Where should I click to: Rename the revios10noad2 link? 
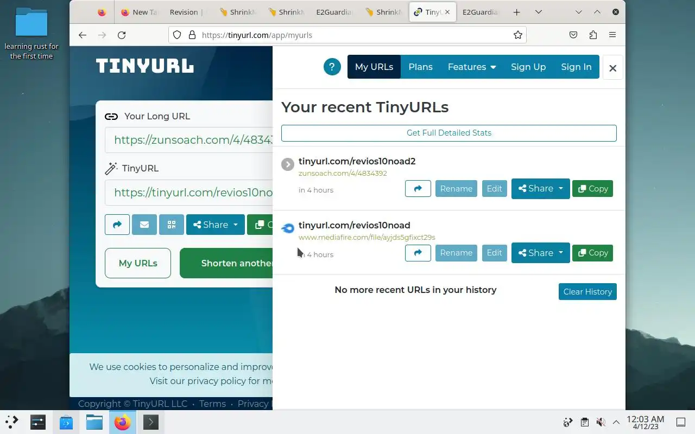(x=456, y=189)
